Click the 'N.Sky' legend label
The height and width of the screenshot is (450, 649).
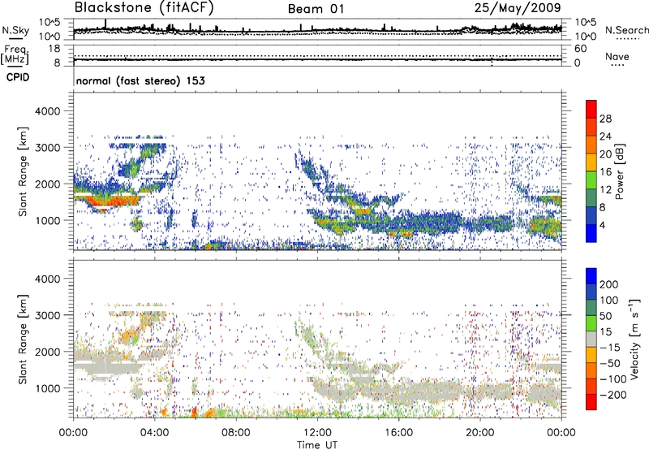[15, 30]
